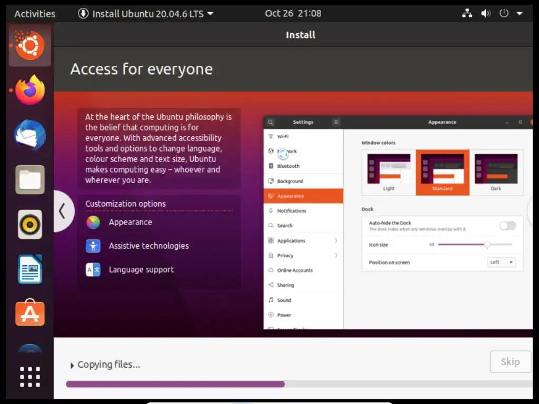Select Background in Settings sidebar
The image size is (539, 404).
[x=304, y=181]
